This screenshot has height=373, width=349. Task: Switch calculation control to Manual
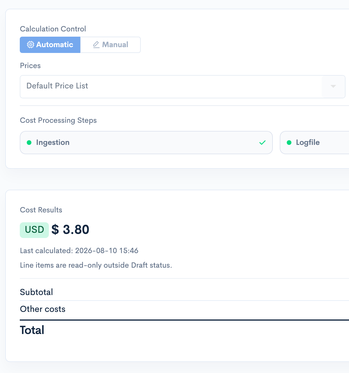(x=111, y=45)
